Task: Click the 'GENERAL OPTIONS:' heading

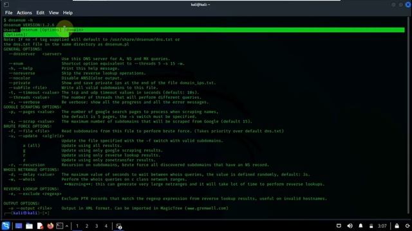Action: (23, 49)
